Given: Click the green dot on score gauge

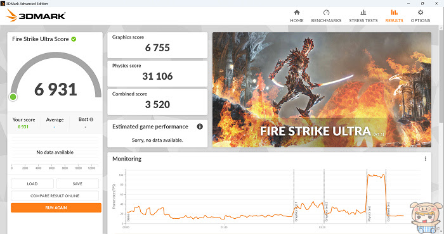Looking at the screenshot, I should 13,97.
